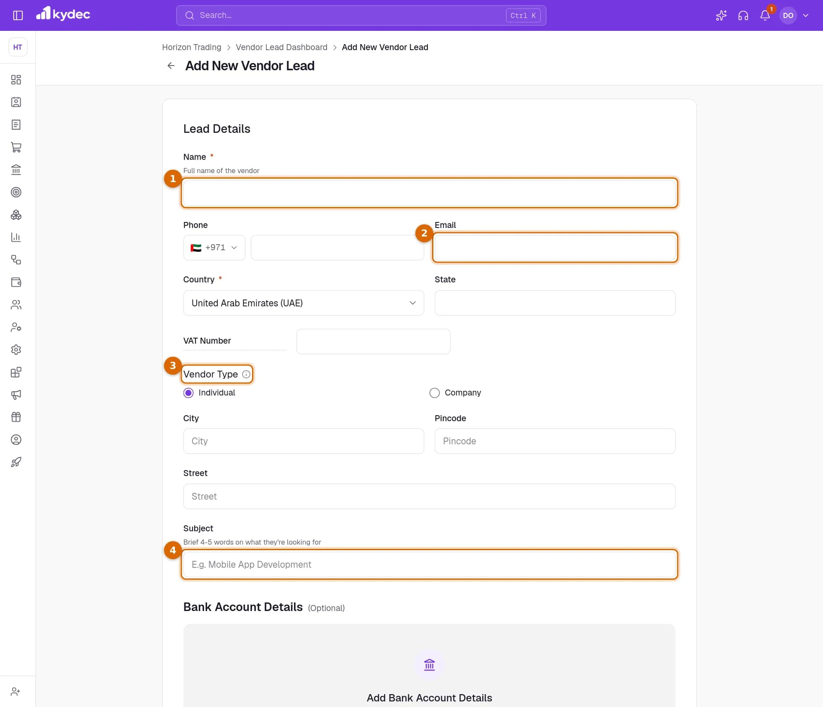
Task: Select the Individual vendor type
Action: pyautogui.click(x=188, y=393)
